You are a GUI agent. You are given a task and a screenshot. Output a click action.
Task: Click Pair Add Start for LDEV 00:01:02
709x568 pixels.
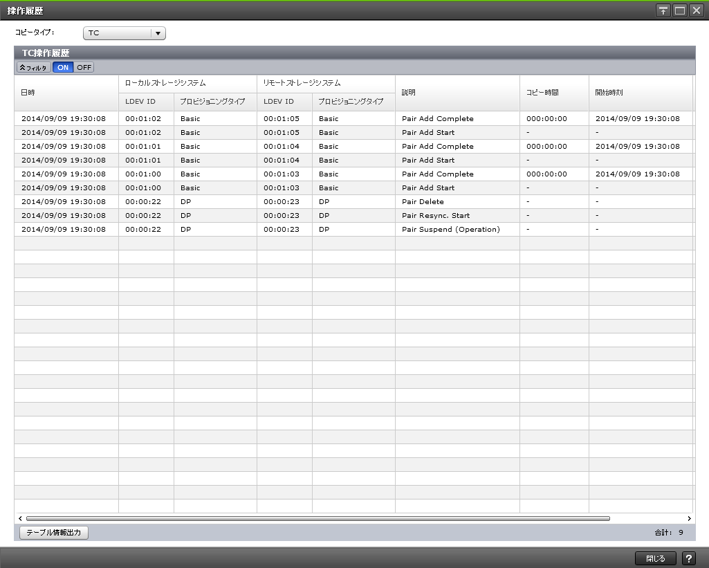pyautogui.click(x=428, y=133)
